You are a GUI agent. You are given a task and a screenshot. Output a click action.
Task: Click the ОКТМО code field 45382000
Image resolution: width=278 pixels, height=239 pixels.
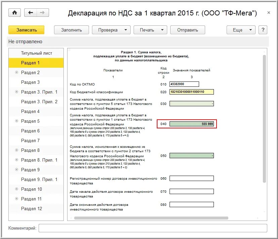184,84
